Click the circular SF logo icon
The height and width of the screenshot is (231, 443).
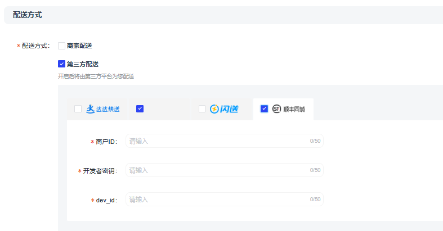(x=276, y=109)
